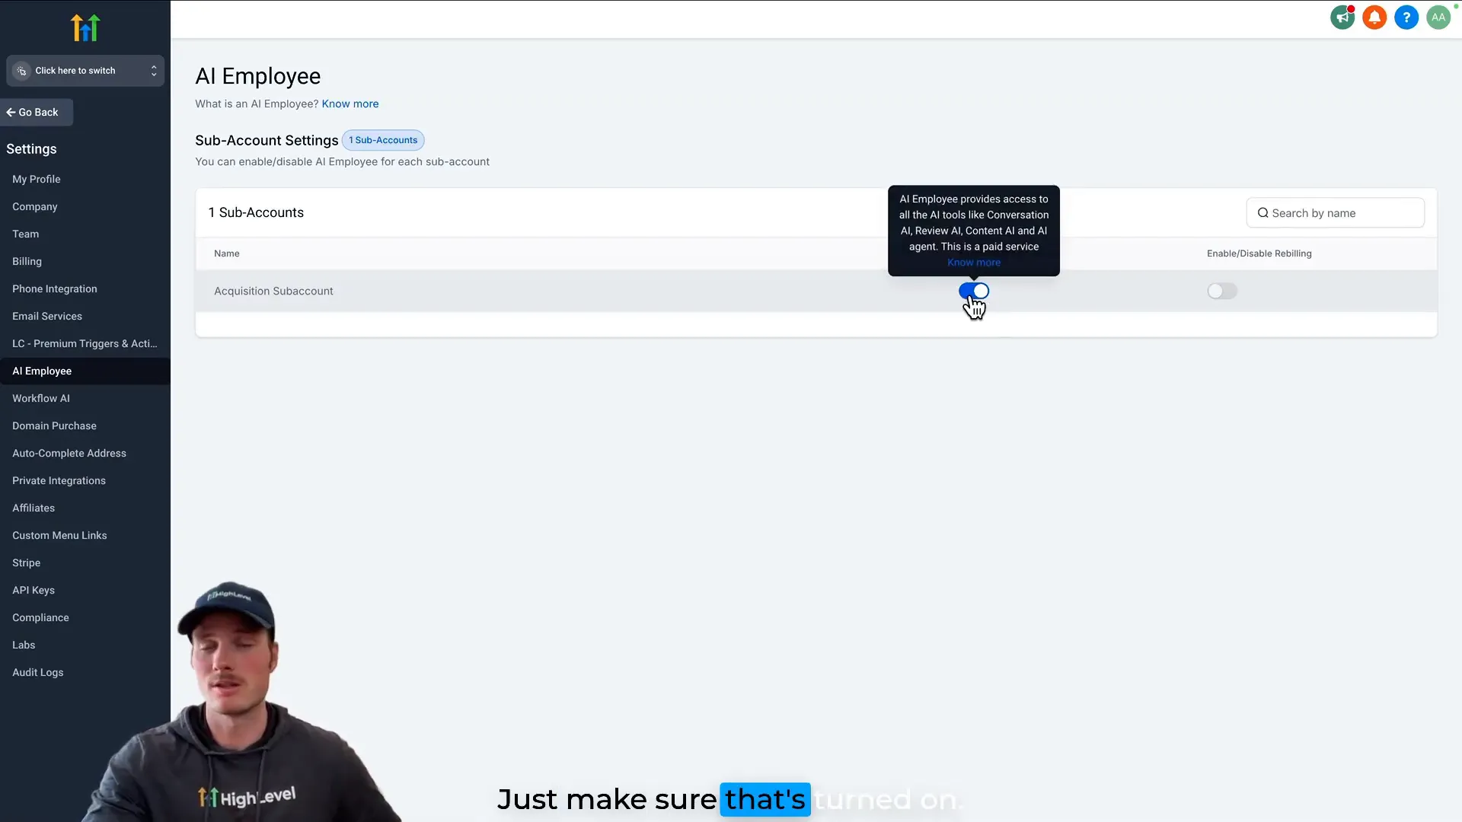Screen dimensions: 1462x822
Task: Open the announcements megaphone icon
Action: pos(1342,18)
